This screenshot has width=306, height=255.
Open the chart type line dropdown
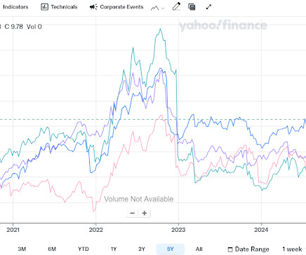(157, 8)
